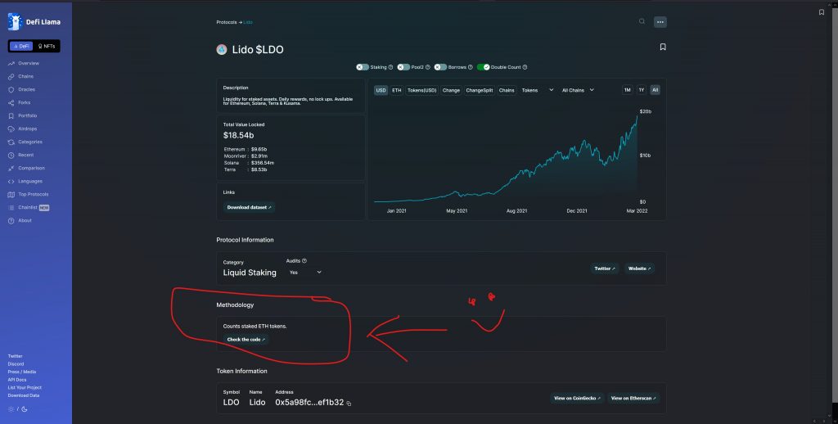Show Chains chart
838x424 pixels.
pos(507,90)
